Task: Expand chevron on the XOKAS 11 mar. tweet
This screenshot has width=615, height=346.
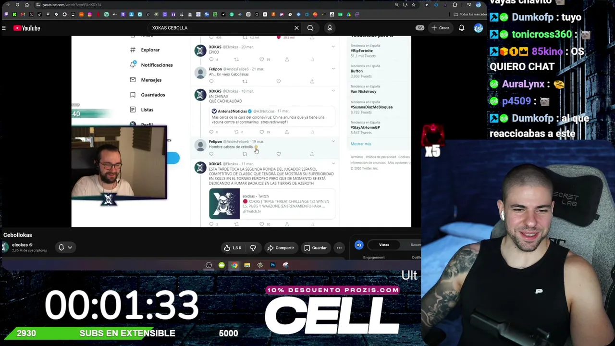Action: [333, 164]
